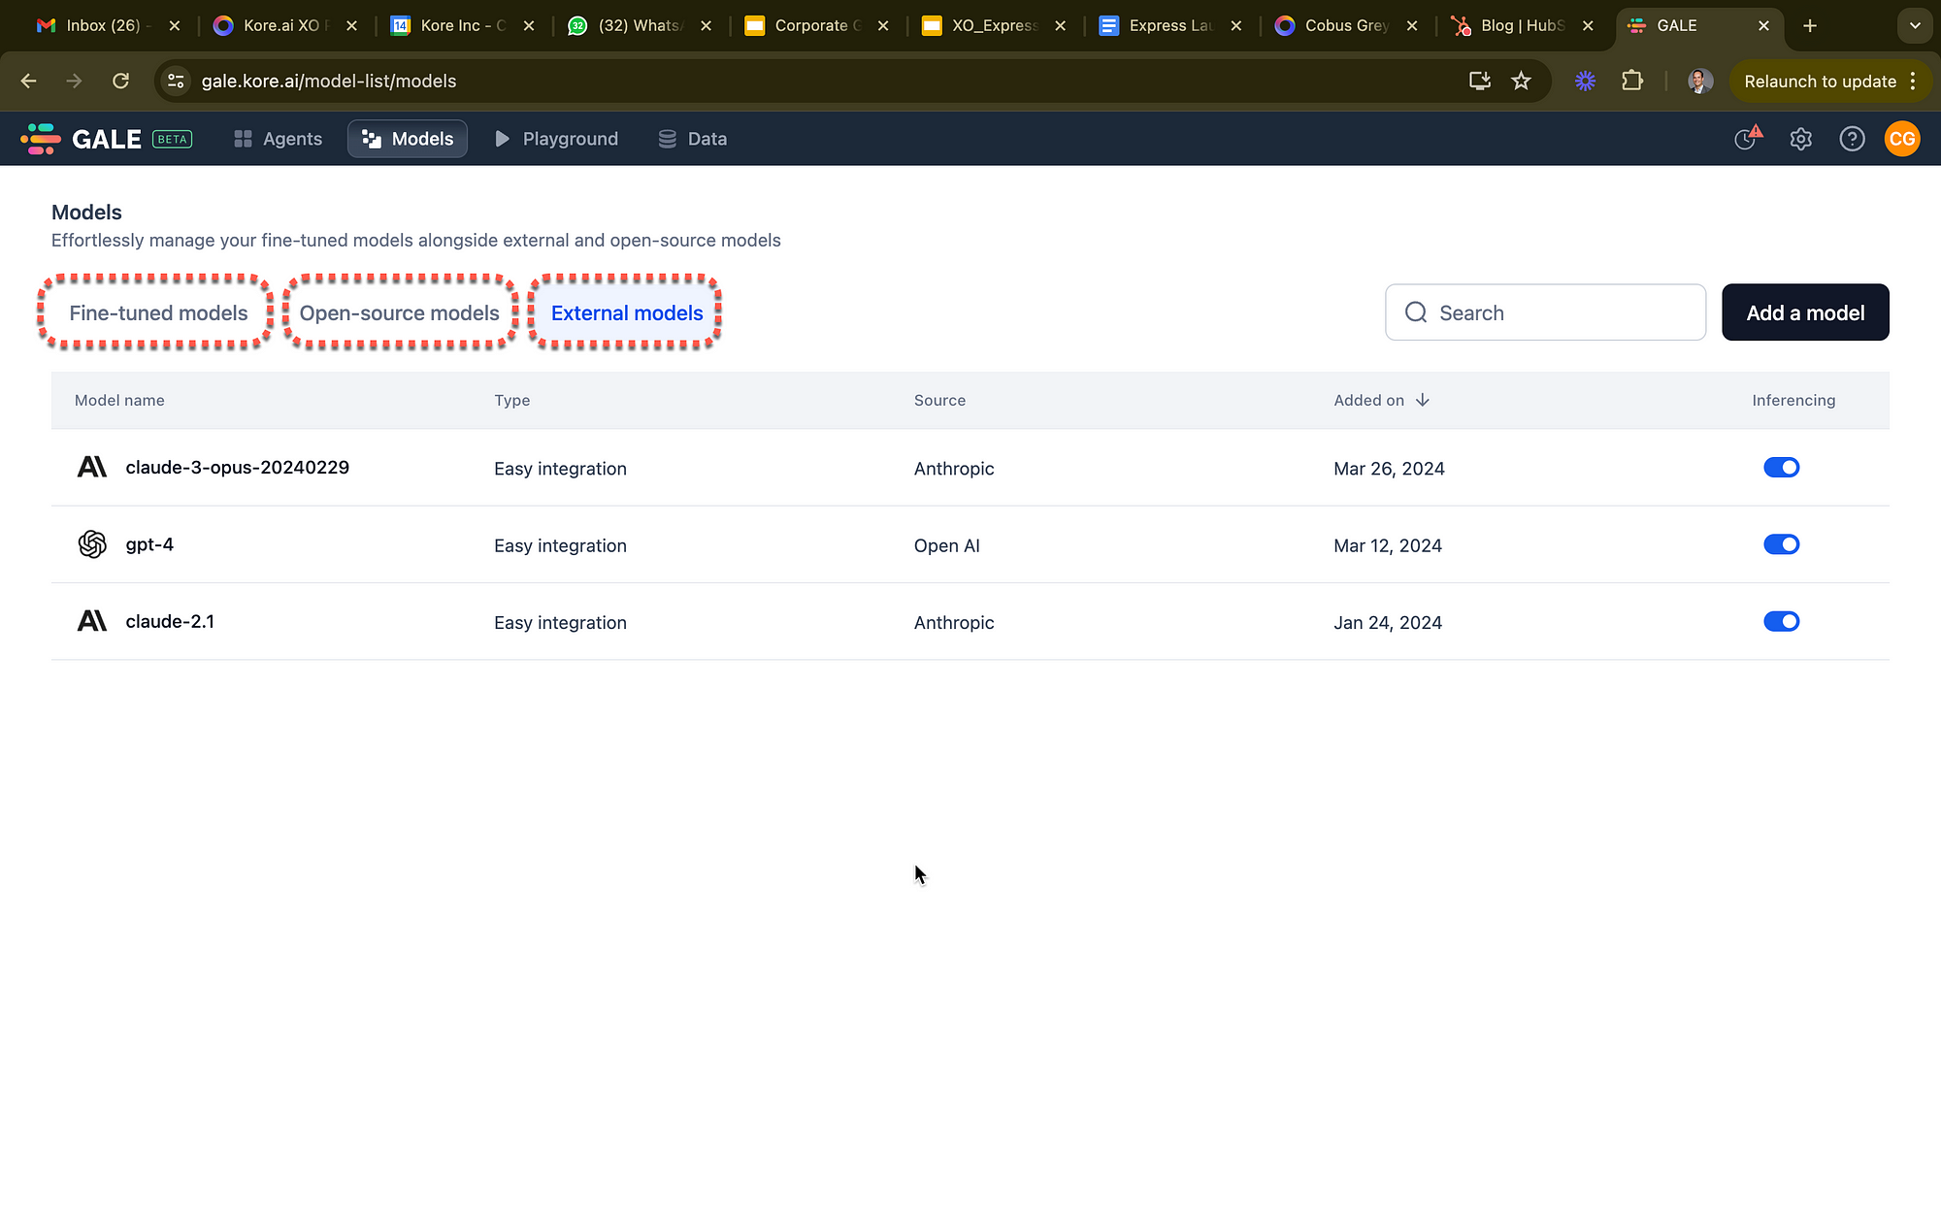Viewport: 1941px width, 1213px height.
Task: Click the Anthropic logo for claude-2.1
Action: (x=92, y=621)
